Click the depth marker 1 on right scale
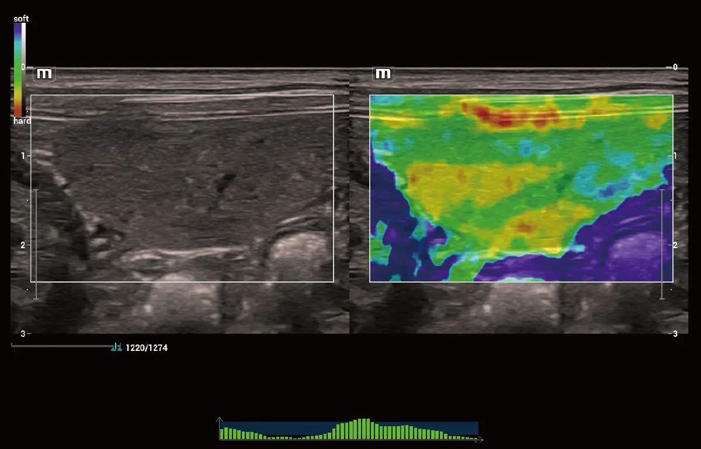This screenshot has height=449, width=701. [x=675, y=156]
